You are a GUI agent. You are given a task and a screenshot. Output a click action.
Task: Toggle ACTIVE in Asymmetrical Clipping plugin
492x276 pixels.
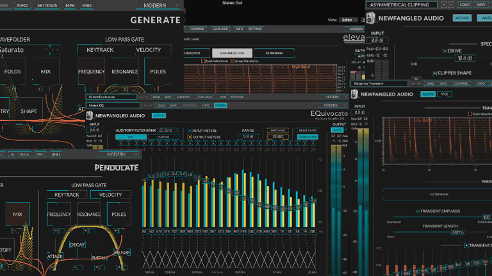[x=462, y=18]
